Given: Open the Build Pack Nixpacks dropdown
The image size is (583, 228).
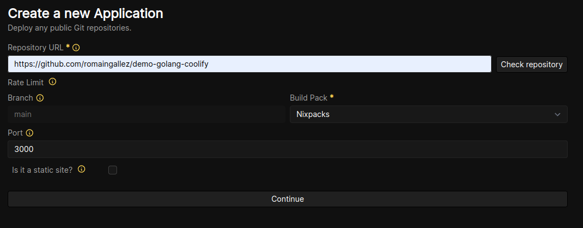Looking at the screenshot, I should [x=428, y=114].
